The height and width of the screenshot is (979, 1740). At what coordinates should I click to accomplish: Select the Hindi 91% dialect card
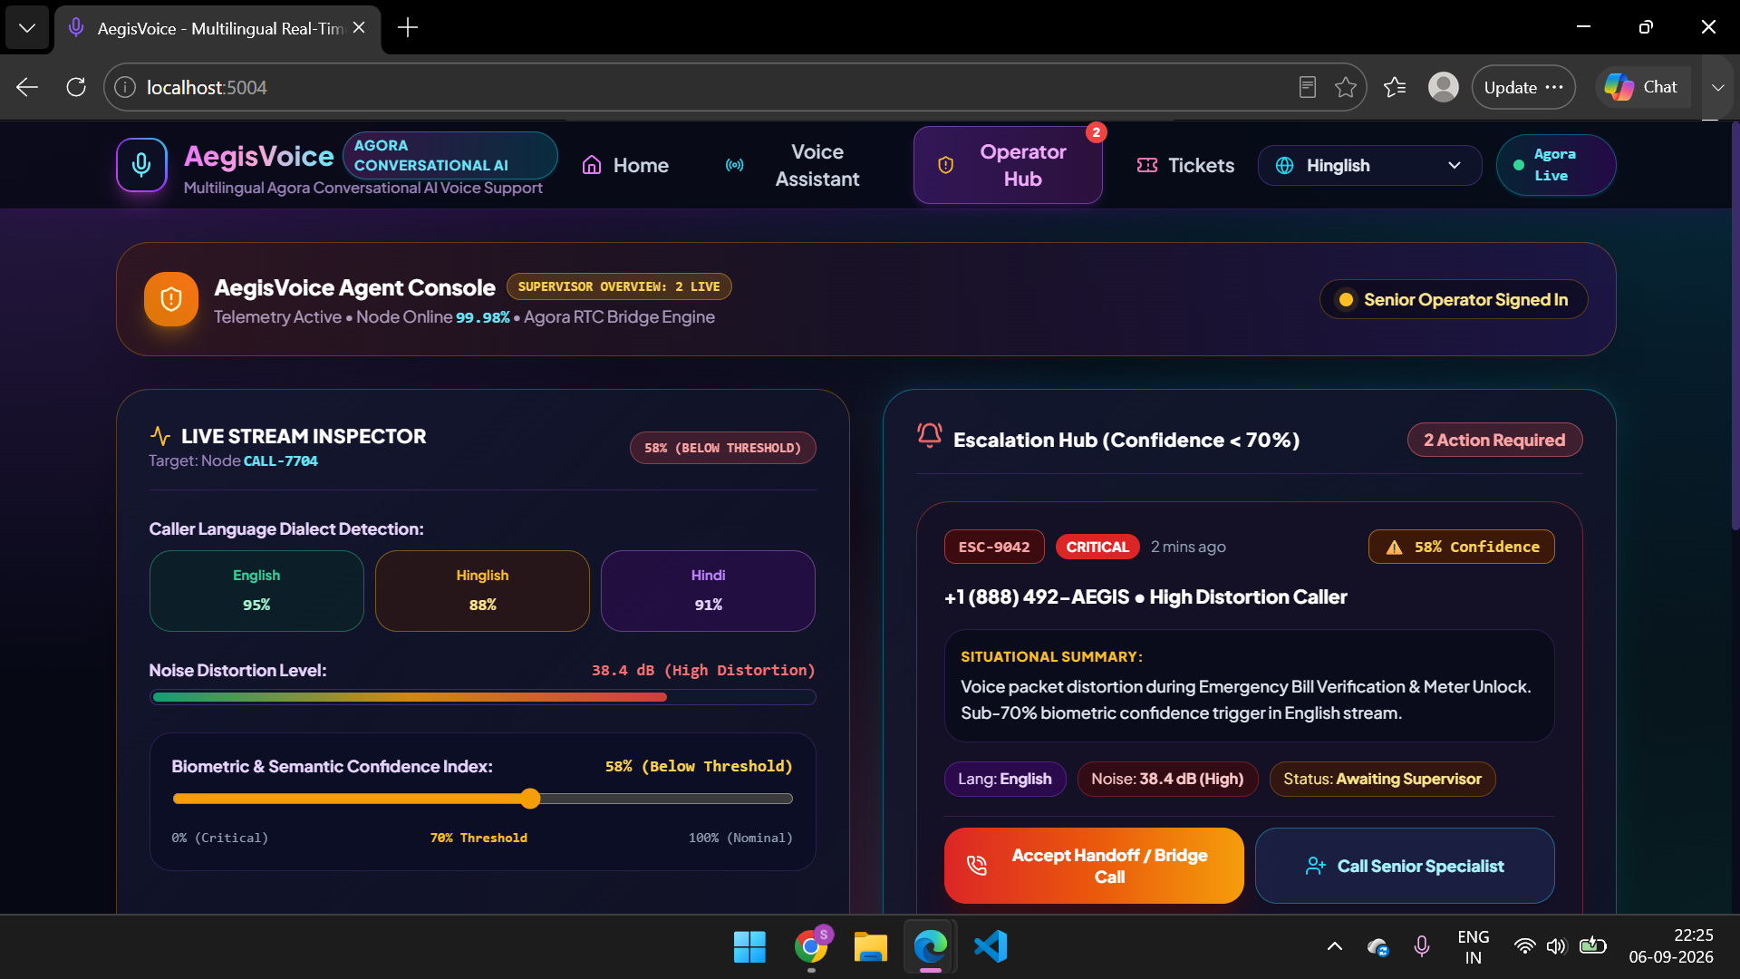(x=708, y=590)
